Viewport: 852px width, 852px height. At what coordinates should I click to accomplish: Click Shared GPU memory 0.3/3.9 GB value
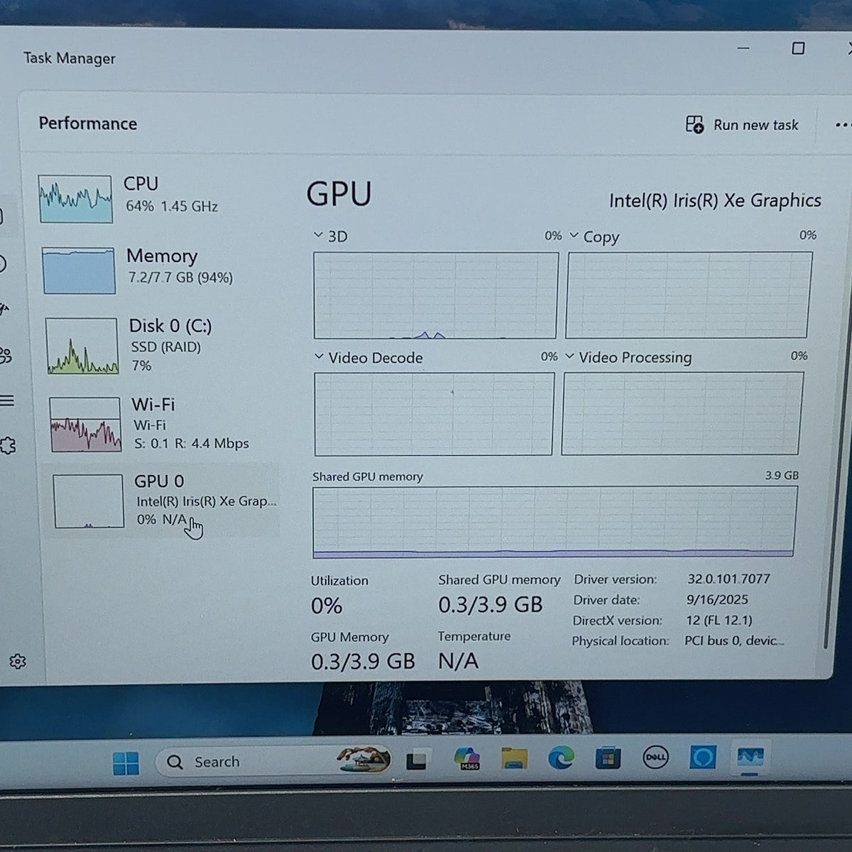coord(490,605)
